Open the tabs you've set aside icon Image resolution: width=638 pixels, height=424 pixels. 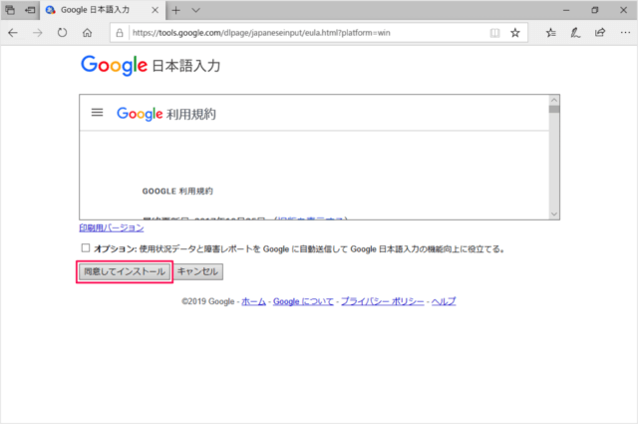pos(10,10)
